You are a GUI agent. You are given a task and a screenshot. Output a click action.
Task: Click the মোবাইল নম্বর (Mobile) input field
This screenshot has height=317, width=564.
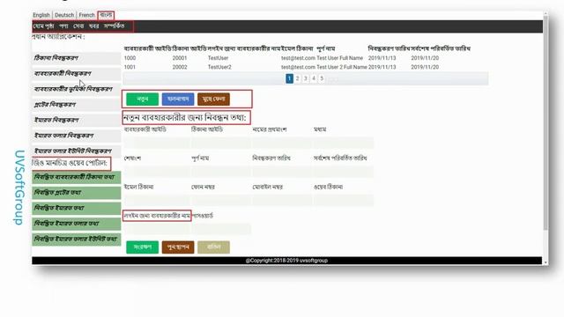282,200
